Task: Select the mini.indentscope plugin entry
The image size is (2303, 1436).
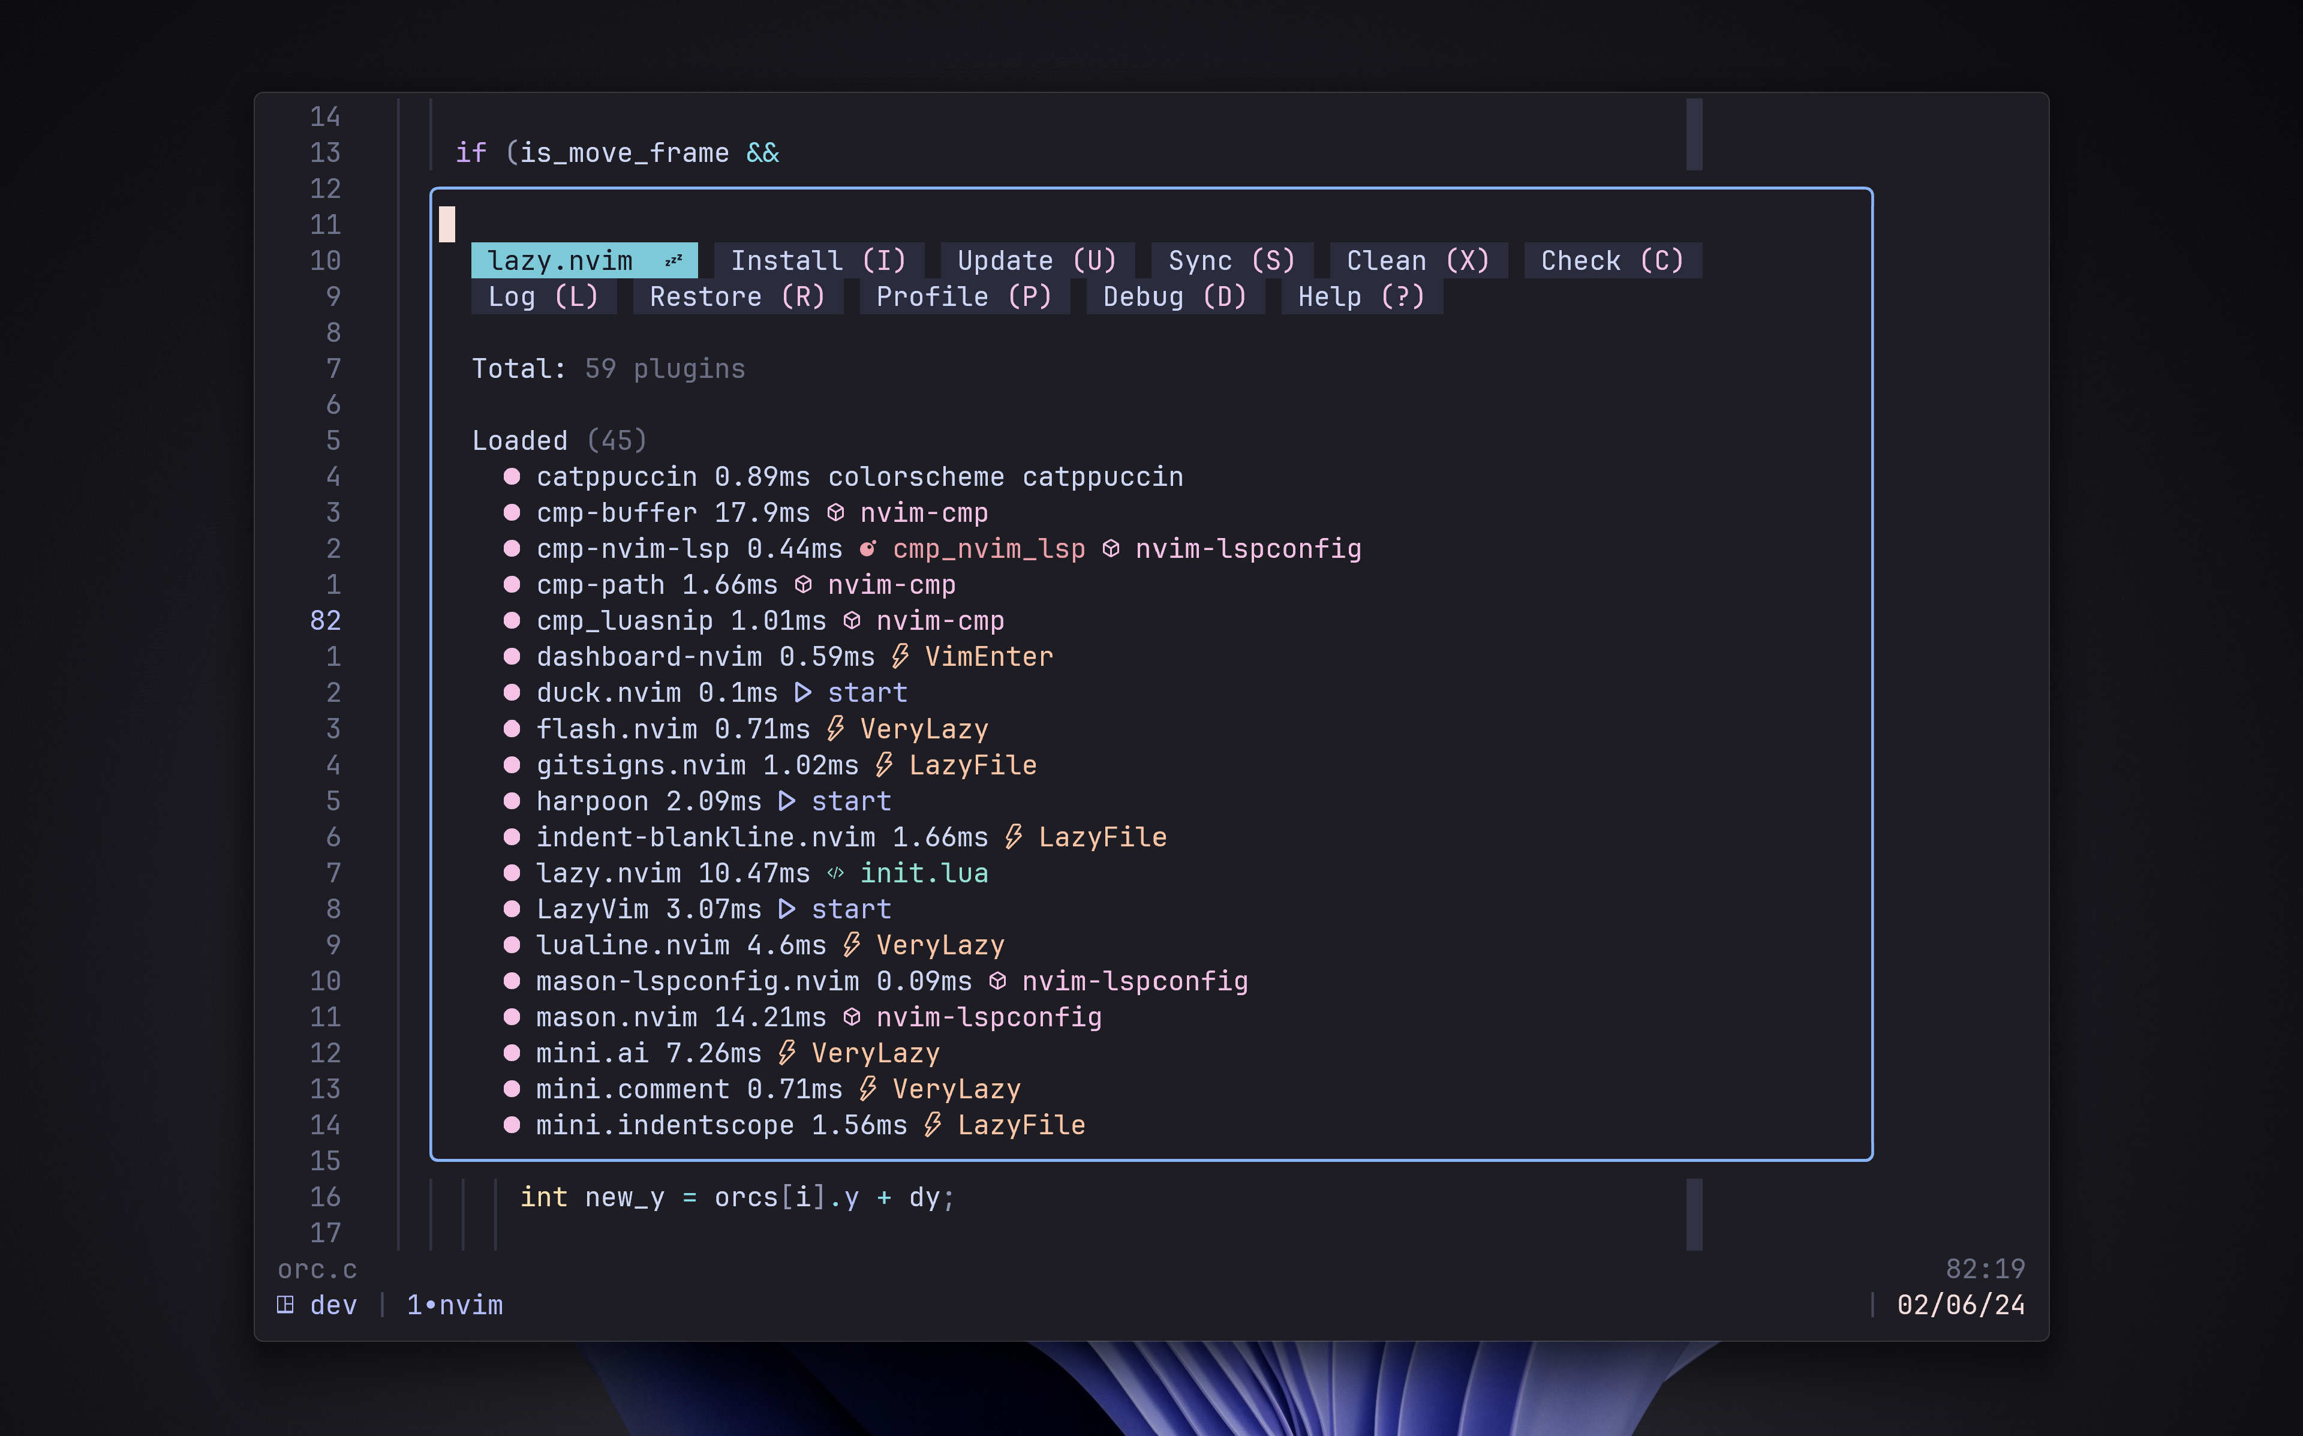Action: click(666, 1125)
